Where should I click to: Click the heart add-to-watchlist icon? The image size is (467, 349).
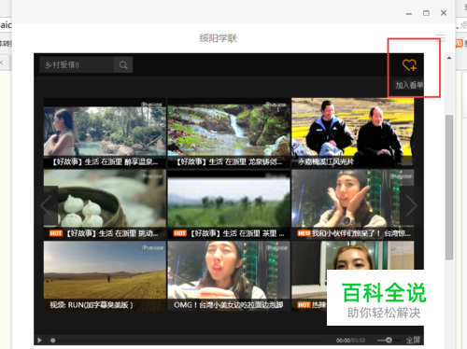click(x=409, y=65)
